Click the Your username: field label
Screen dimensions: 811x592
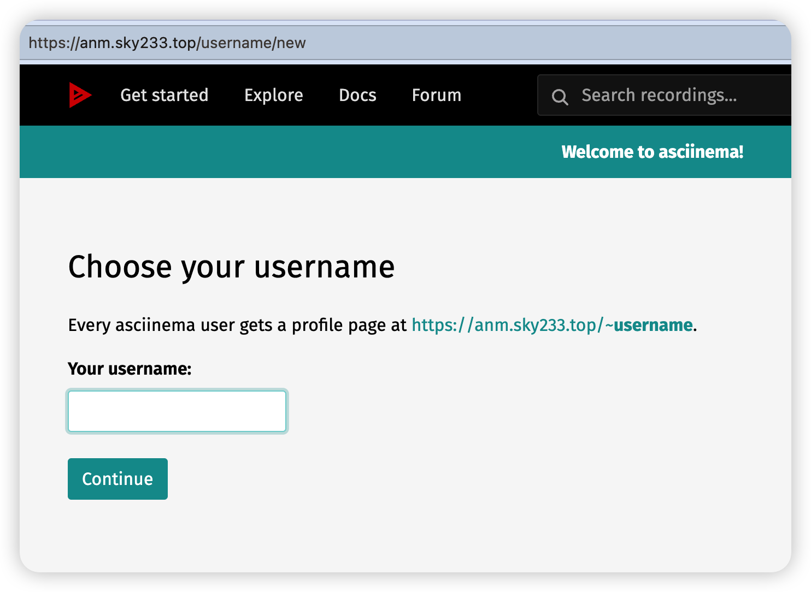[130, 369]
